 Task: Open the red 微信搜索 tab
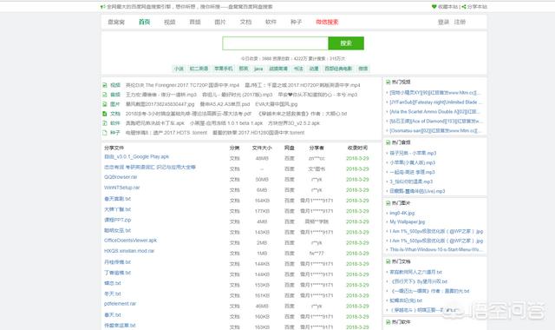click(x=327, y=22)
